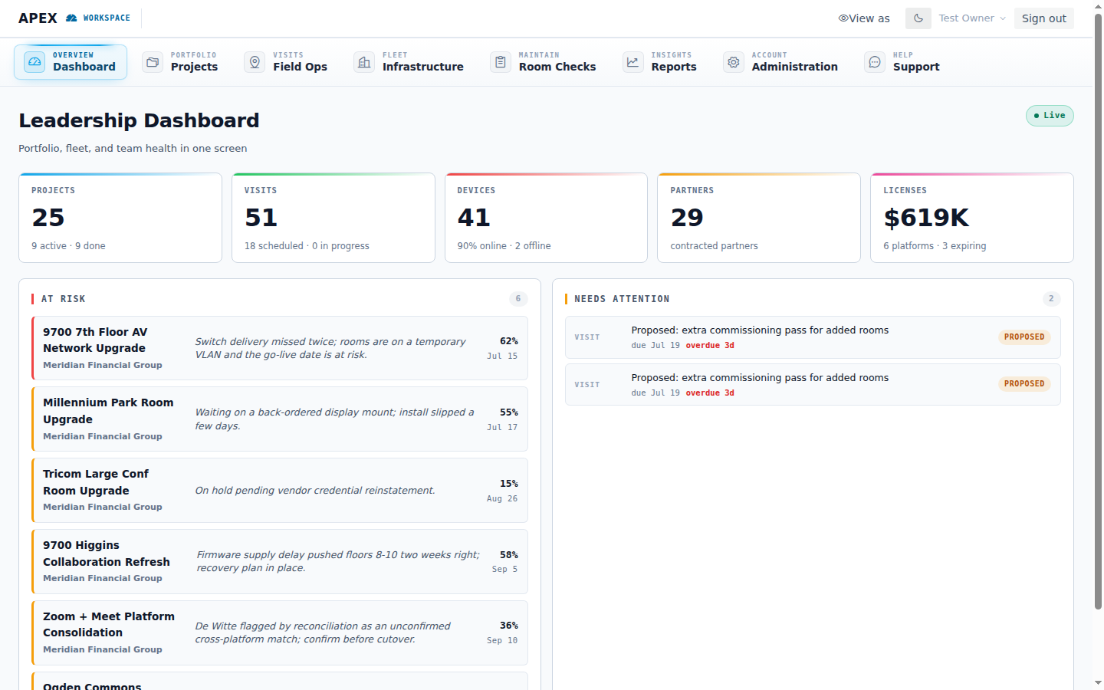
Task: Click the Reports chart icon
Action: pos(632,62)
